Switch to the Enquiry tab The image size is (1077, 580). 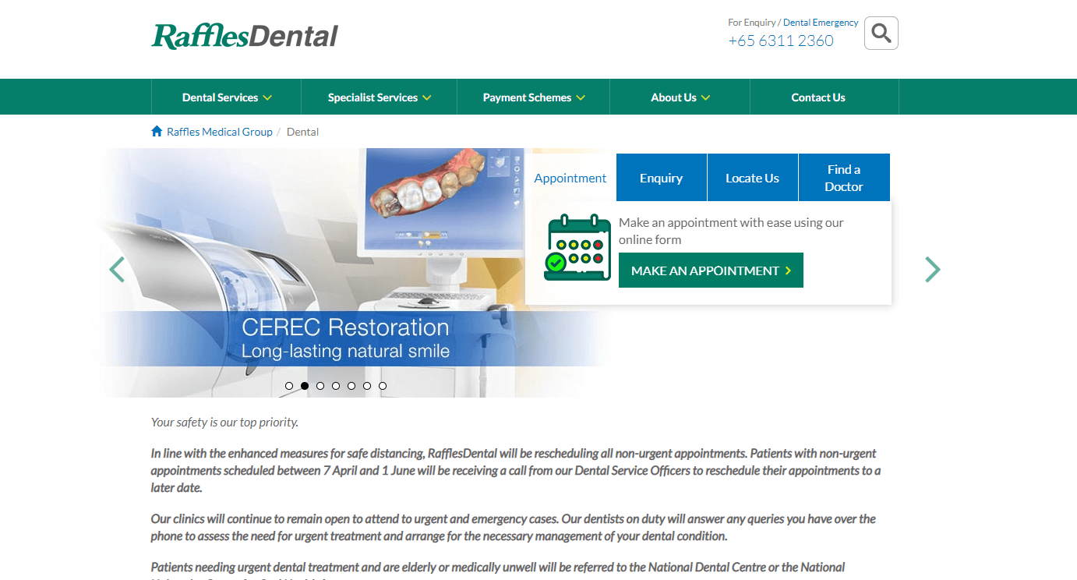(x=662, y=178)
